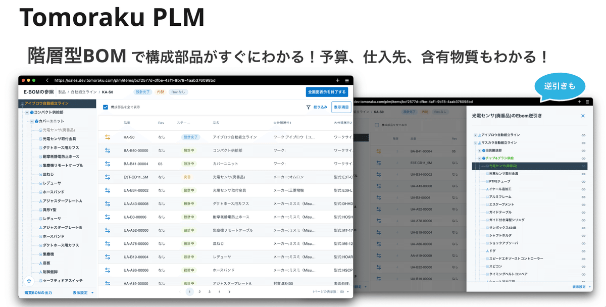Click link icon beside ガイドテーブル
The width and height of the screenshot is (606, 307).
pos(583,212)
